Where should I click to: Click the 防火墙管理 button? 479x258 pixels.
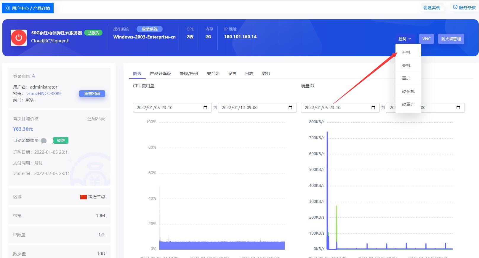(451, 39)
